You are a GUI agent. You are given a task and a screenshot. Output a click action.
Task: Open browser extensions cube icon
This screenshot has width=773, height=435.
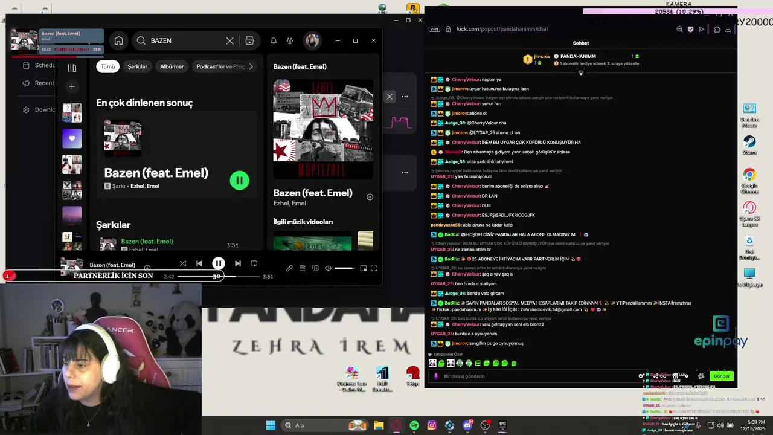tap(717, 29)
